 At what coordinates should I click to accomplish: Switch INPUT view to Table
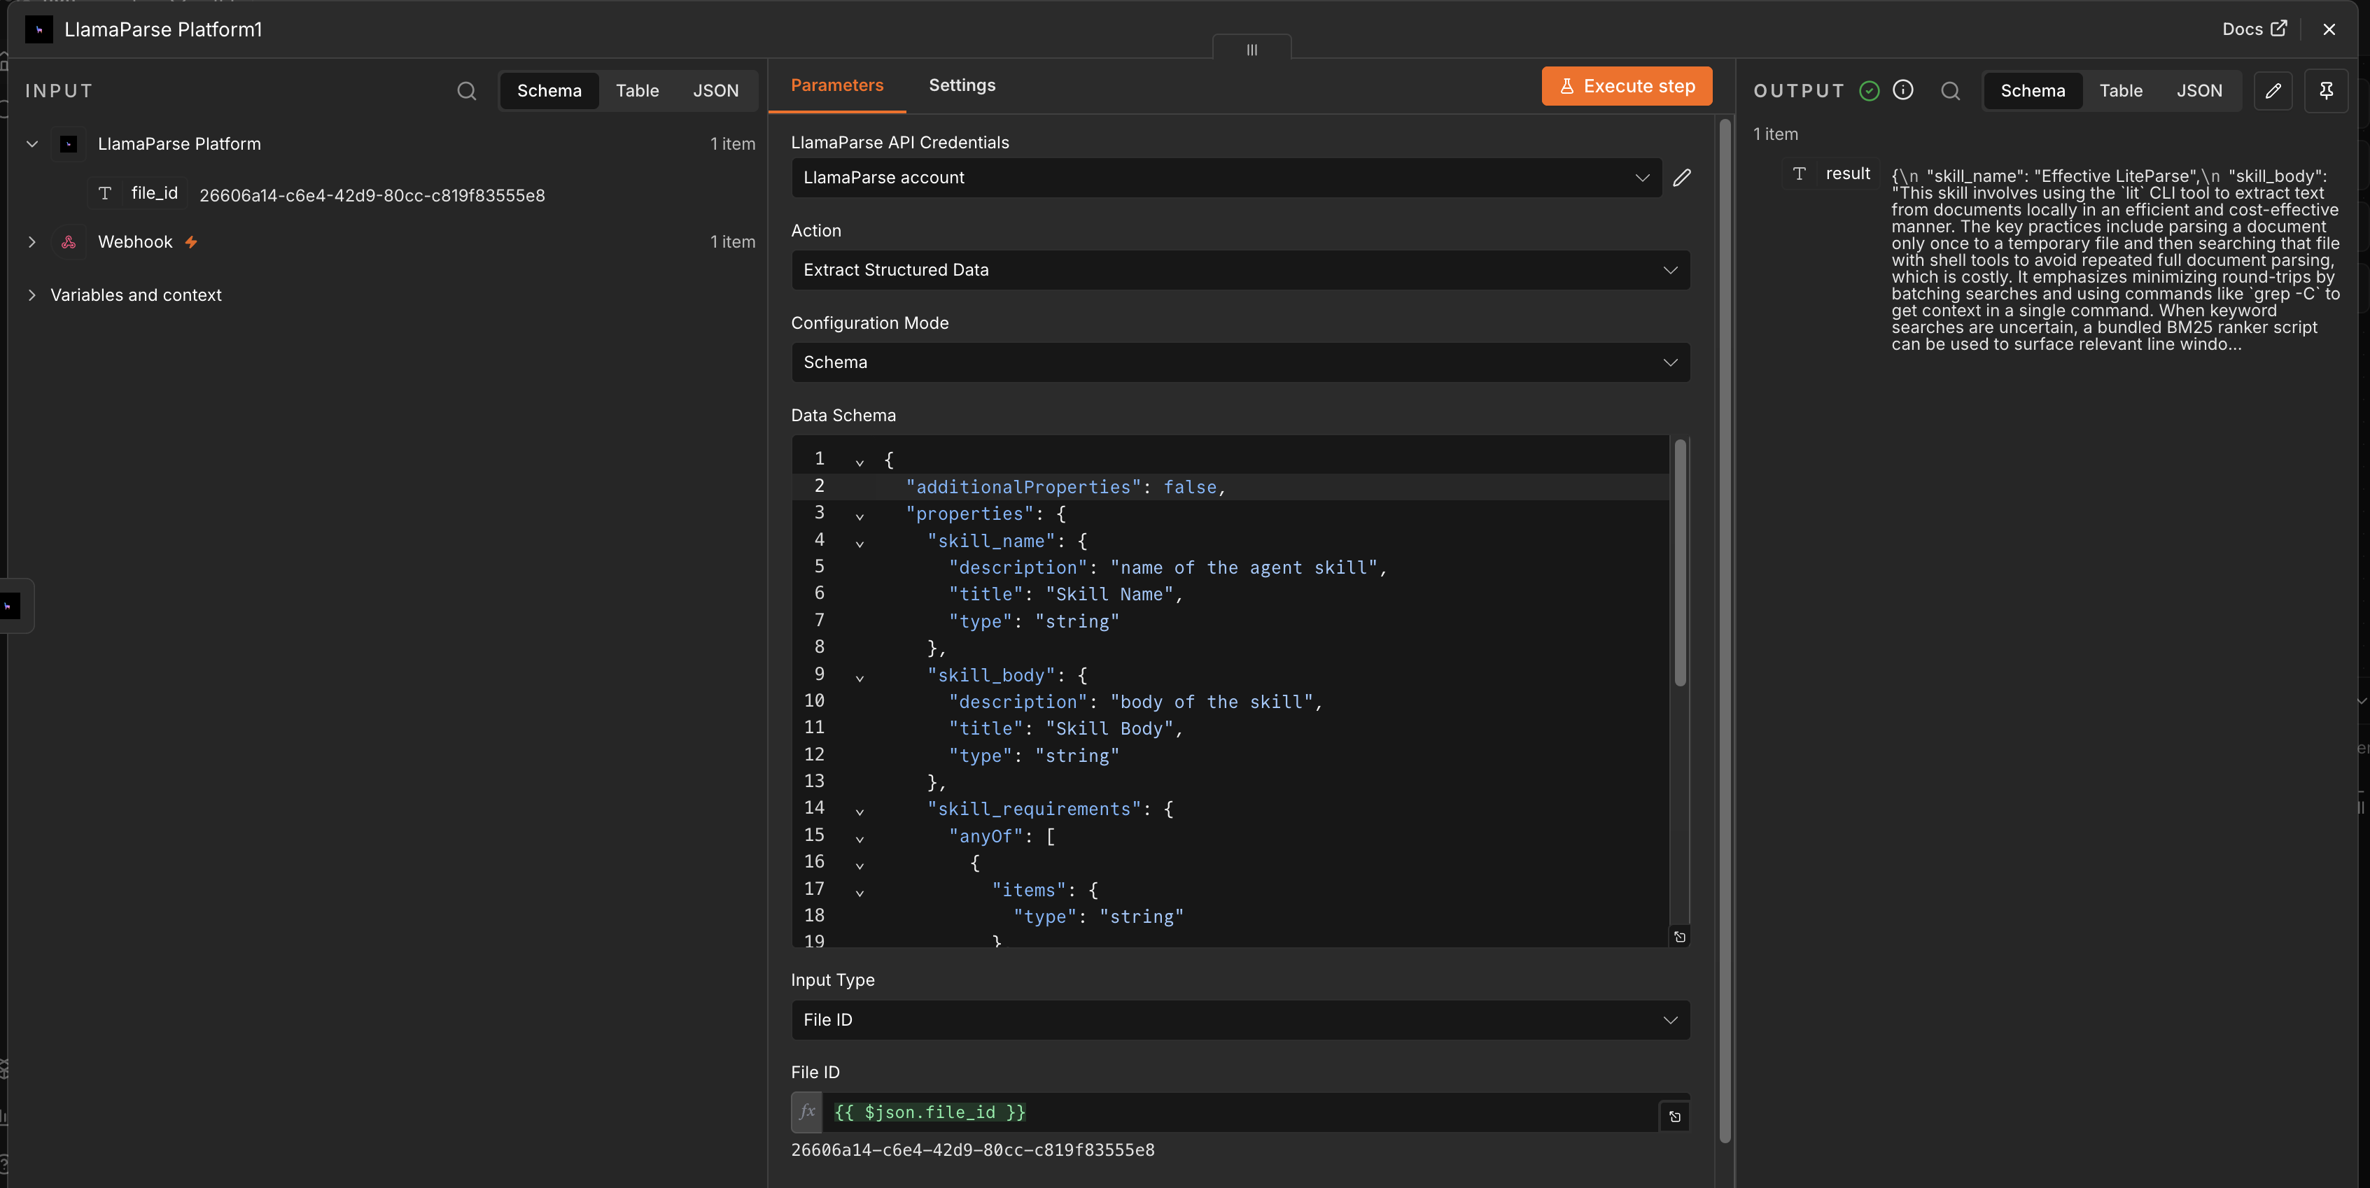pyautogui.click(x=638, y=90)
